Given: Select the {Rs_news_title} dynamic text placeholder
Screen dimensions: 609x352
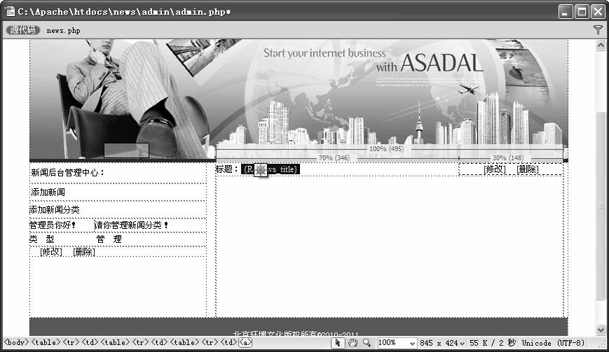Looking at the screenshot, I should 271,169.
